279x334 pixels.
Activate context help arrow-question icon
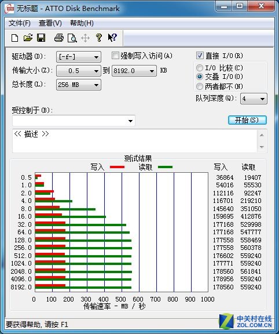[x=112, y=38]
